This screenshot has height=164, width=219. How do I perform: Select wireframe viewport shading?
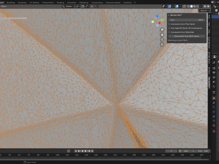coord(188,6)
